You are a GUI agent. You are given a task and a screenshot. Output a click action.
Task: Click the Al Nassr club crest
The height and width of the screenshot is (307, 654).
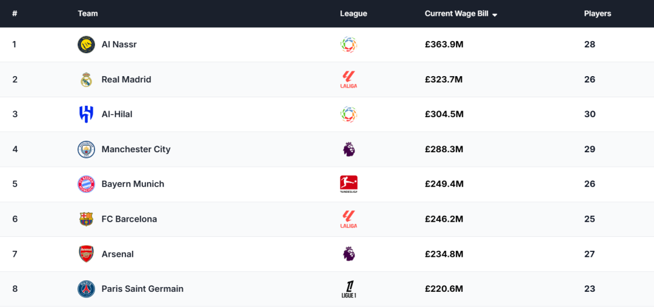click(x=87, y=45)
